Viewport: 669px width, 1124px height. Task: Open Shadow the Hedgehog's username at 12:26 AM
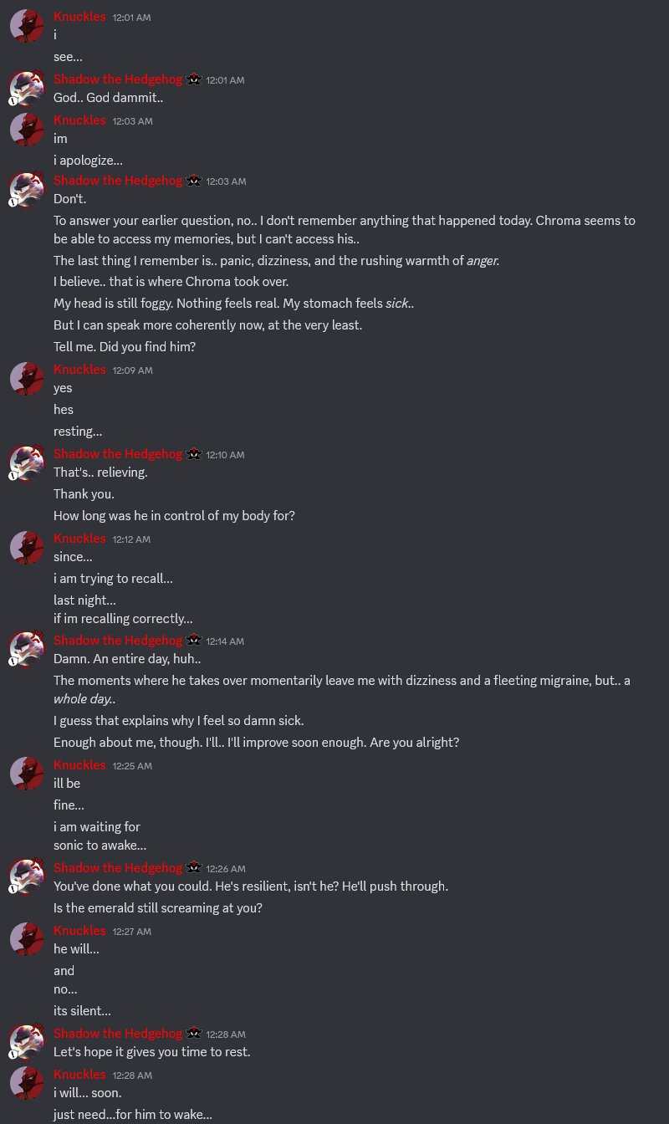[x=118, y=868]
